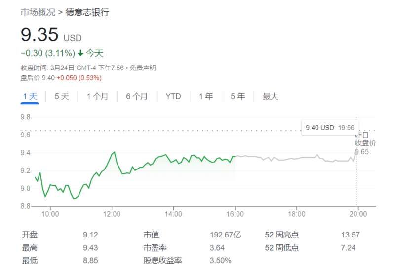
Task: Open the 免责声明 disclaimer link
Action: 143,68
